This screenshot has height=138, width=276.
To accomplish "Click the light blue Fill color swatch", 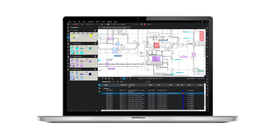I will coord(108,24).
